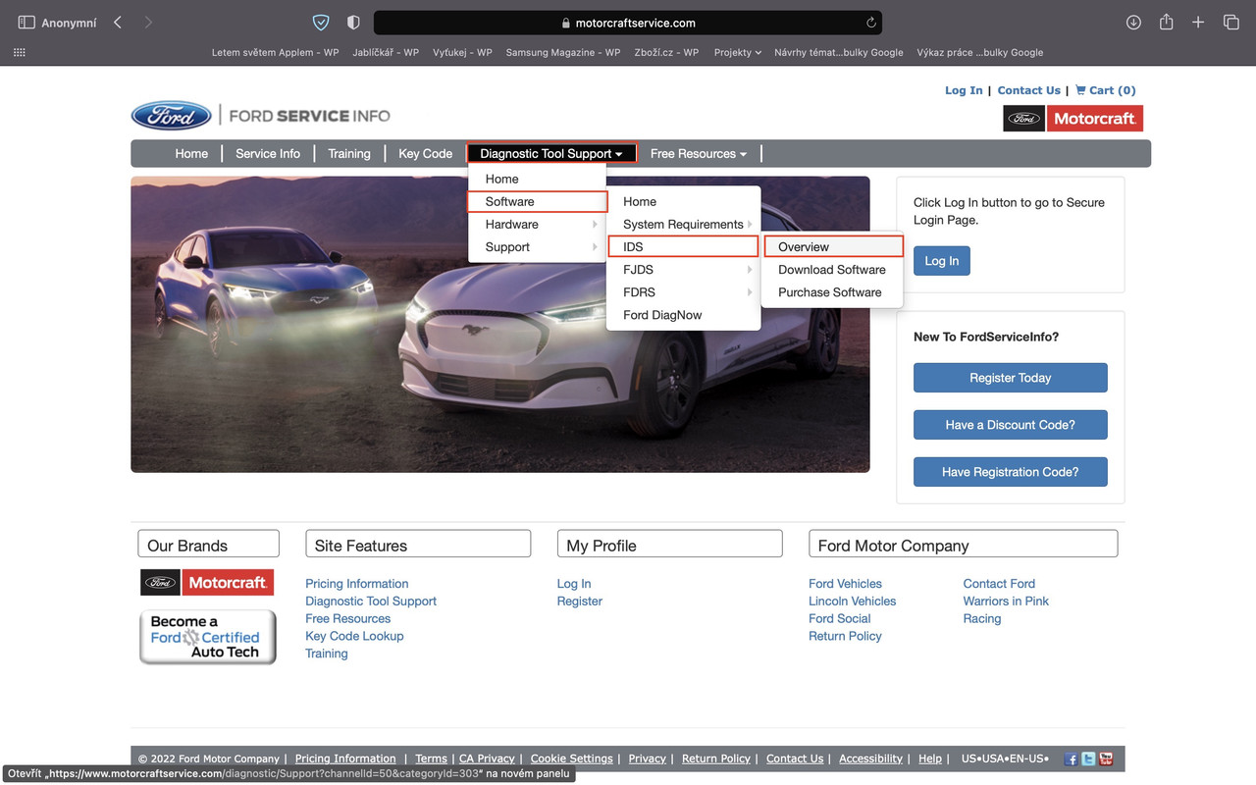This screenshot has width=1256, height=785.
Task: Choose Overview in the IDS submenu
Action: (x=833, y=247)
